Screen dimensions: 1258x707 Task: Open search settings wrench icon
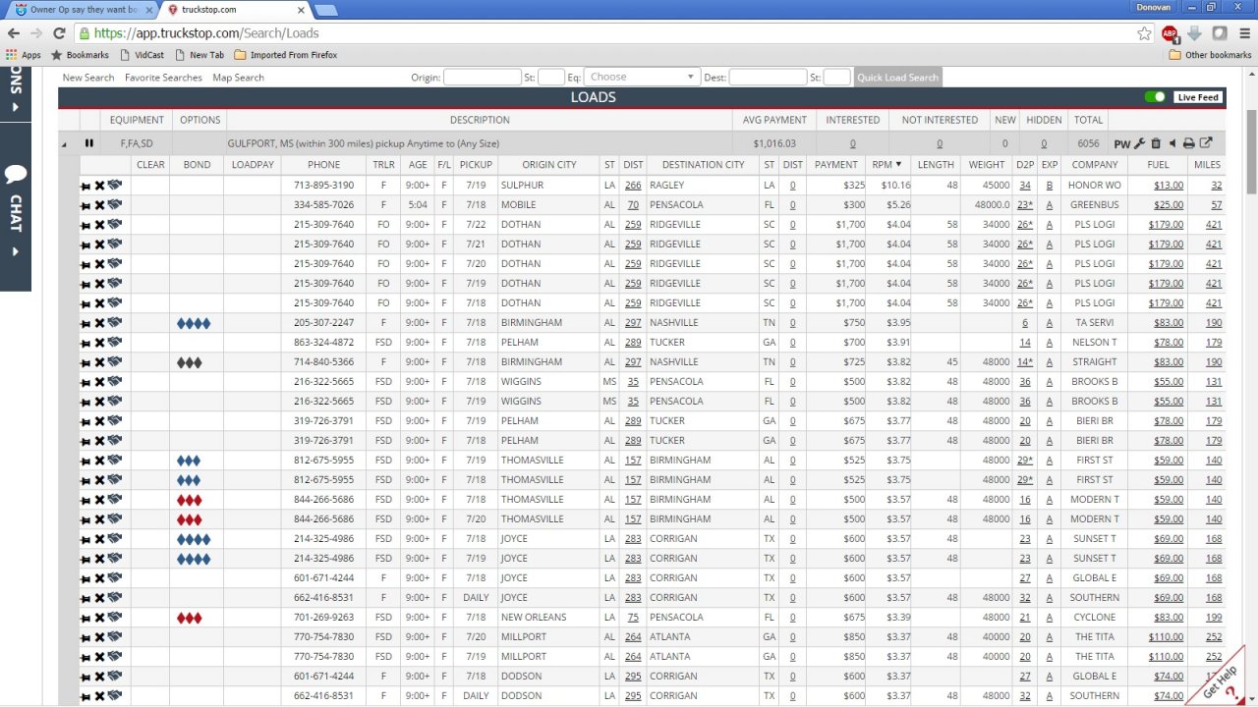click(1140, 143)
